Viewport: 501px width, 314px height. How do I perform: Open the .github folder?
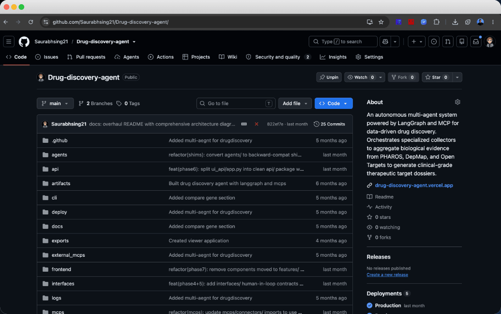tap(60, 140)
